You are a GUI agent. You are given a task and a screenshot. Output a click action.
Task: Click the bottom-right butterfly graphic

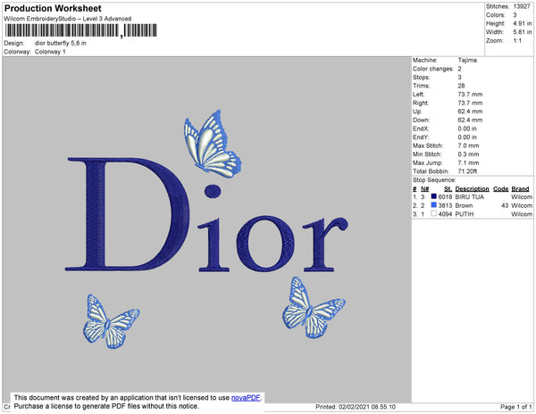click(314, 308)
